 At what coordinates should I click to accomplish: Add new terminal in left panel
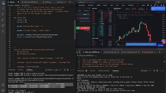tap(60, 70)
